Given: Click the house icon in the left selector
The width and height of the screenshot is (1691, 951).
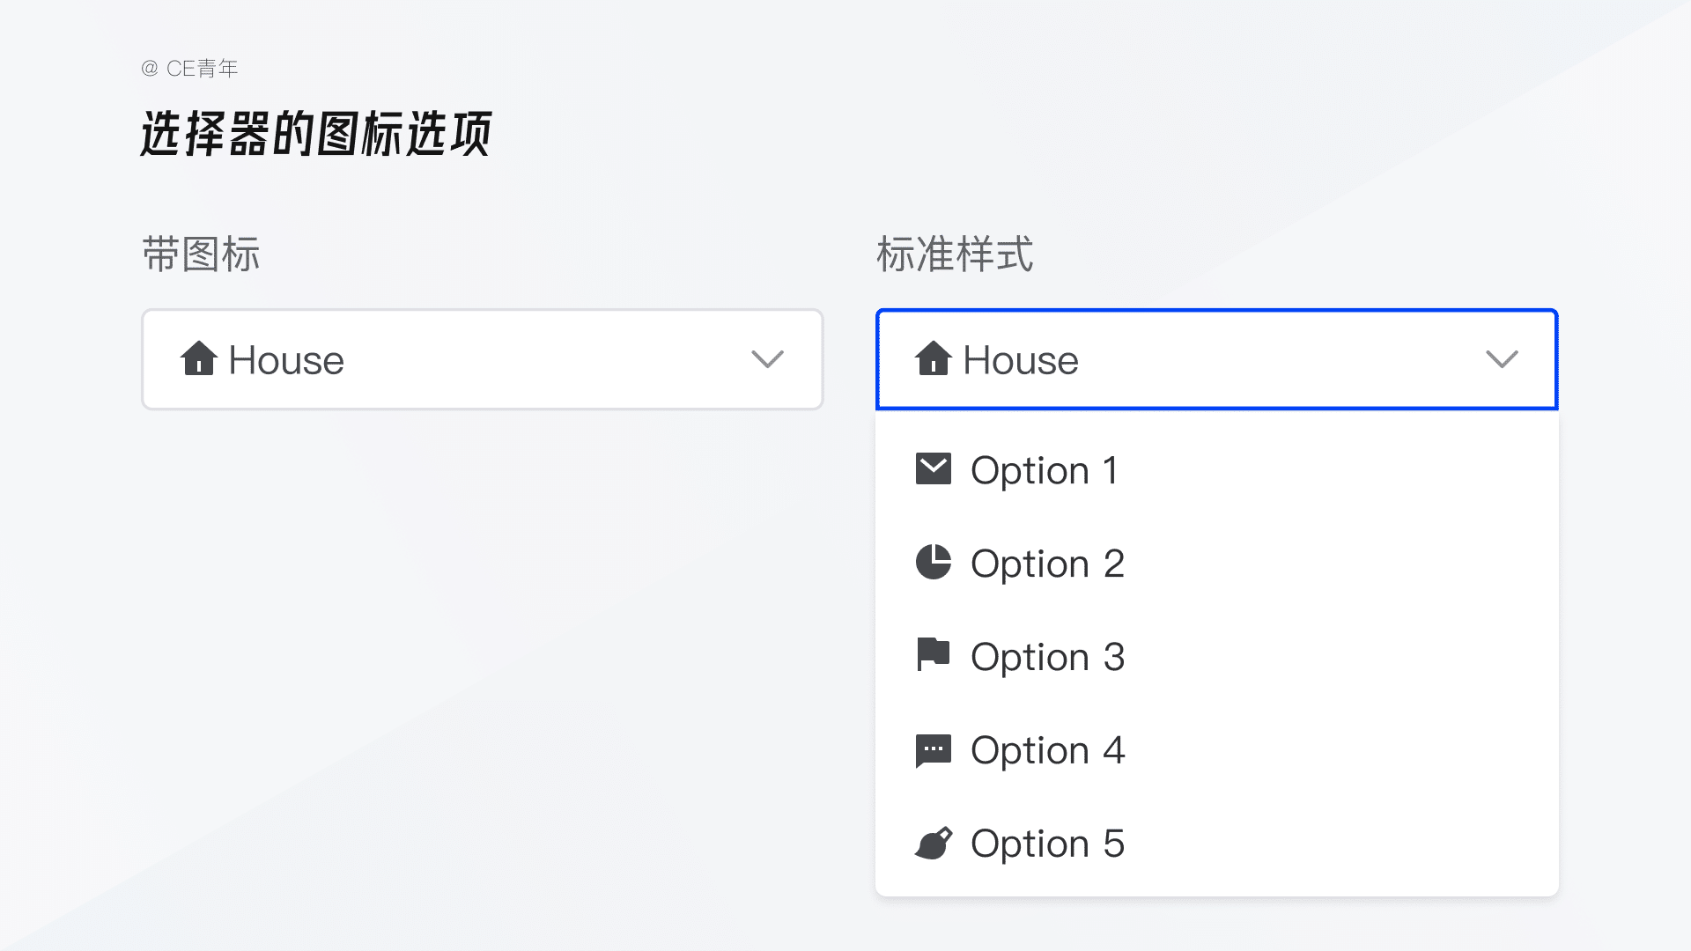Looking at the screenshot, I should click(x=198, y=358).
